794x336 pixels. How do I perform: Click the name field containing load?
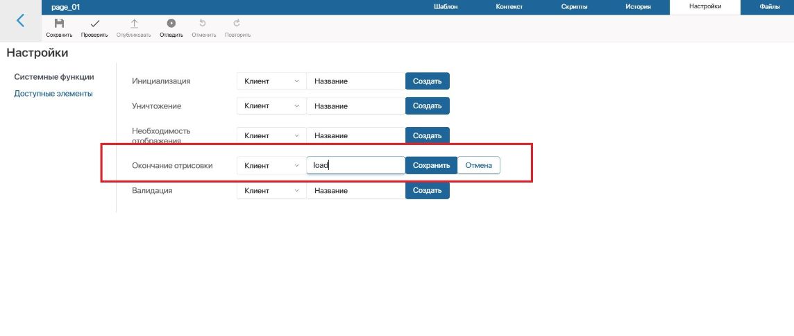[x=356, y=166]
